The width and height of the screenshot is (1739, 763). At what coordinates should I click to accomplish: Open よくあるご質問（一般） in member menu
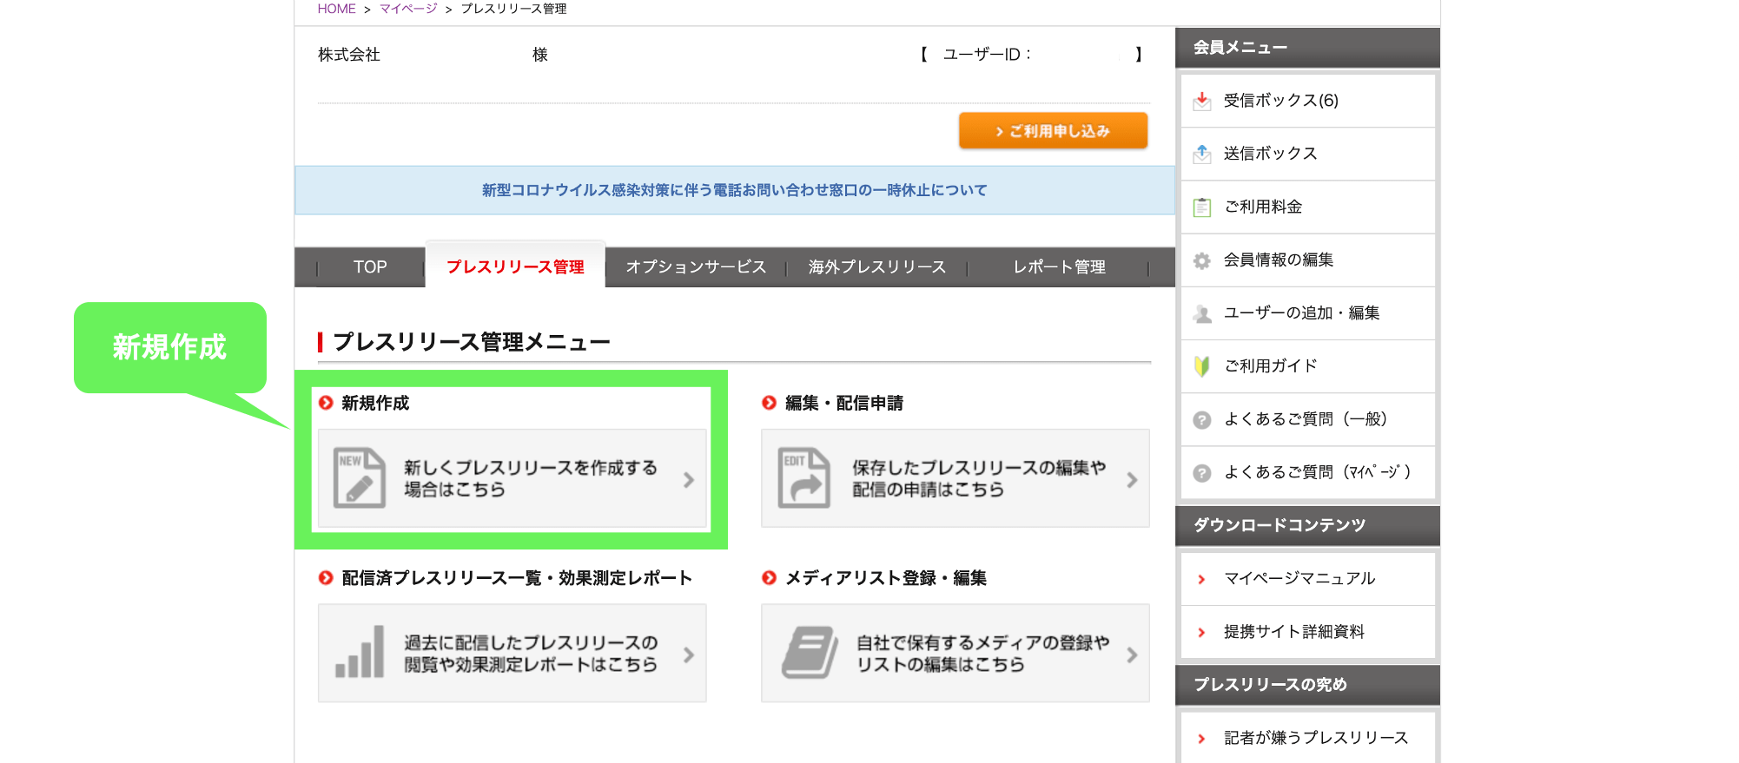[x=1305, y=419]
